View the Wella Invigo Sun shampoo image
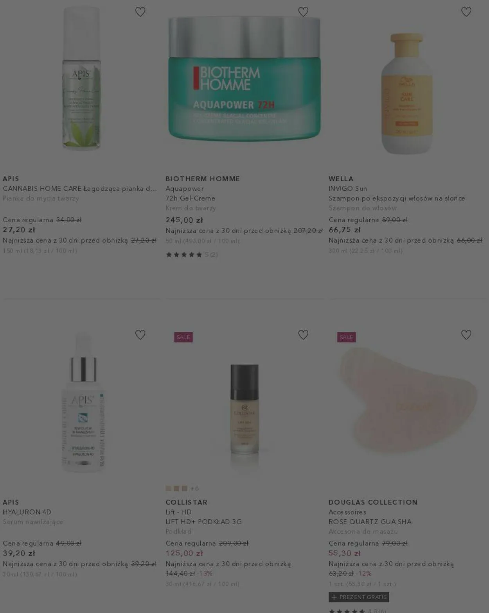The image size is (489, 613). point(407,94)
